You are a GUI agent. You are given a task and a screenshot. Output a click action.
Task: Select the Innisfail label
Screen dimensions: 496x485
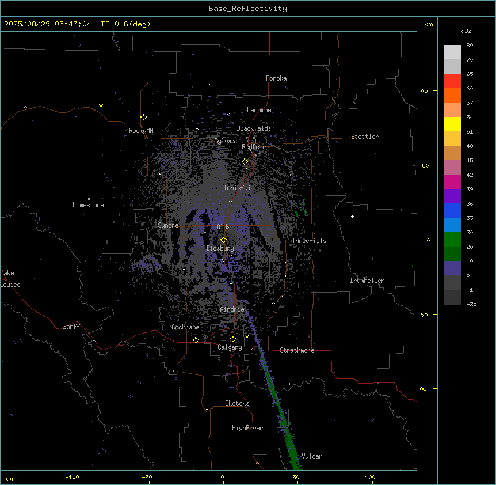pos(239,188)
